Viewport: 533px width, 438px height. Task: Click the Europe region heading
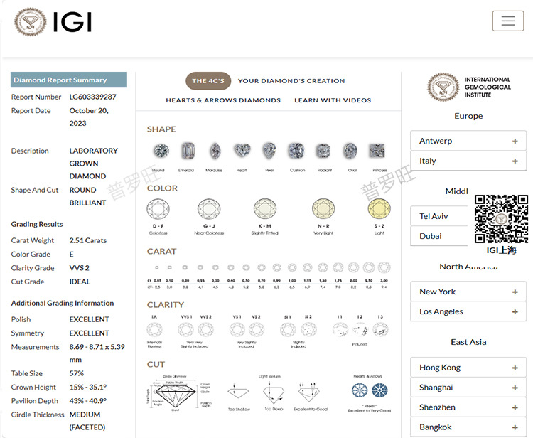[468, 116]
